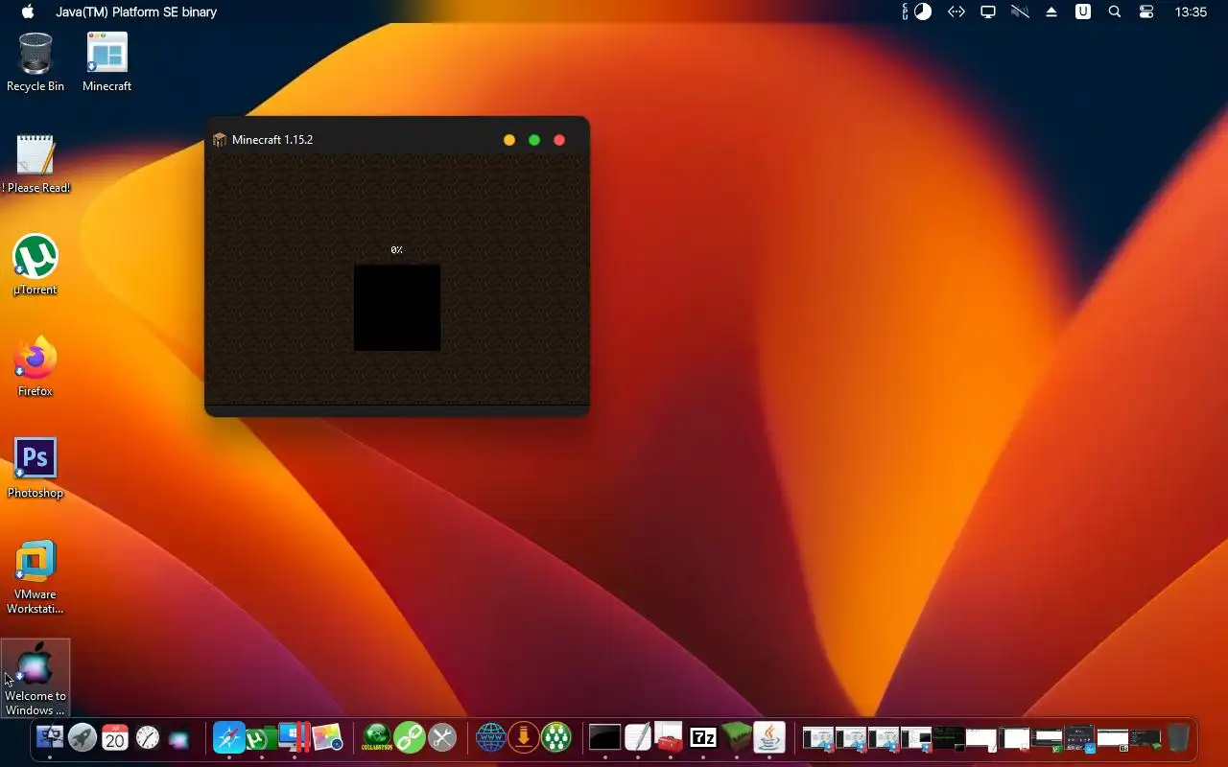Open the display monitor menu bar icon
This screenshot has height=767, width=1228.
pos(988,12)
